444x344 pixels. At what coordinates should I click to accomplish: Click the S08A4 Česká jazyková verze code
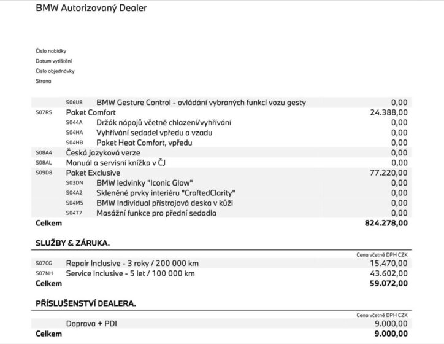pyautogui.click(x=44, y=152)
